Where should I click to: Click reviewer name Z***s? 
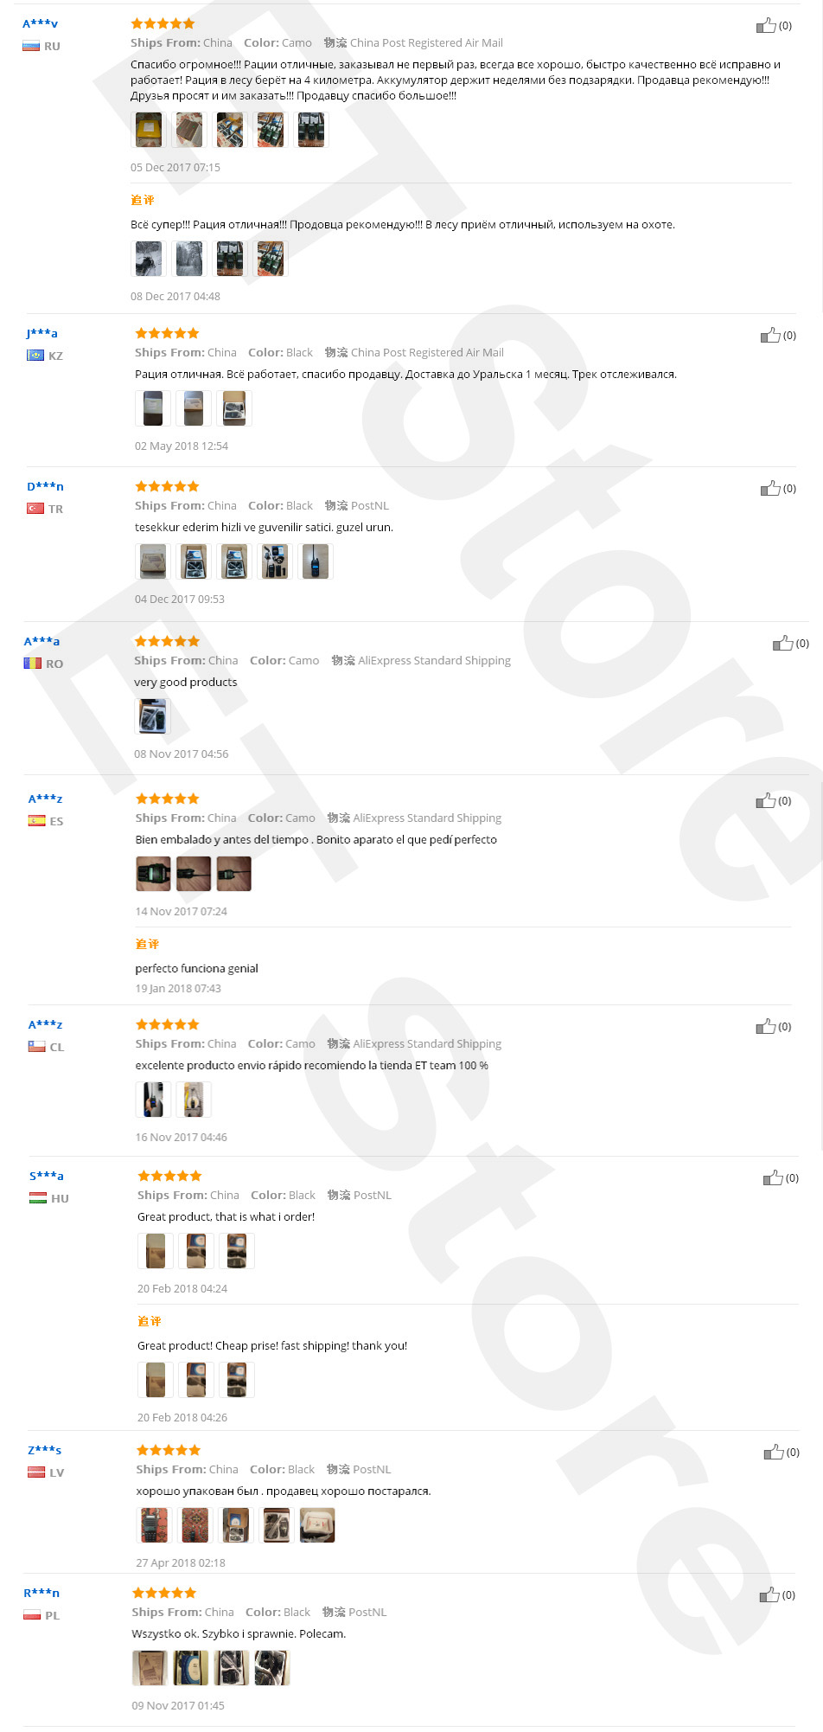point(44,1450)
